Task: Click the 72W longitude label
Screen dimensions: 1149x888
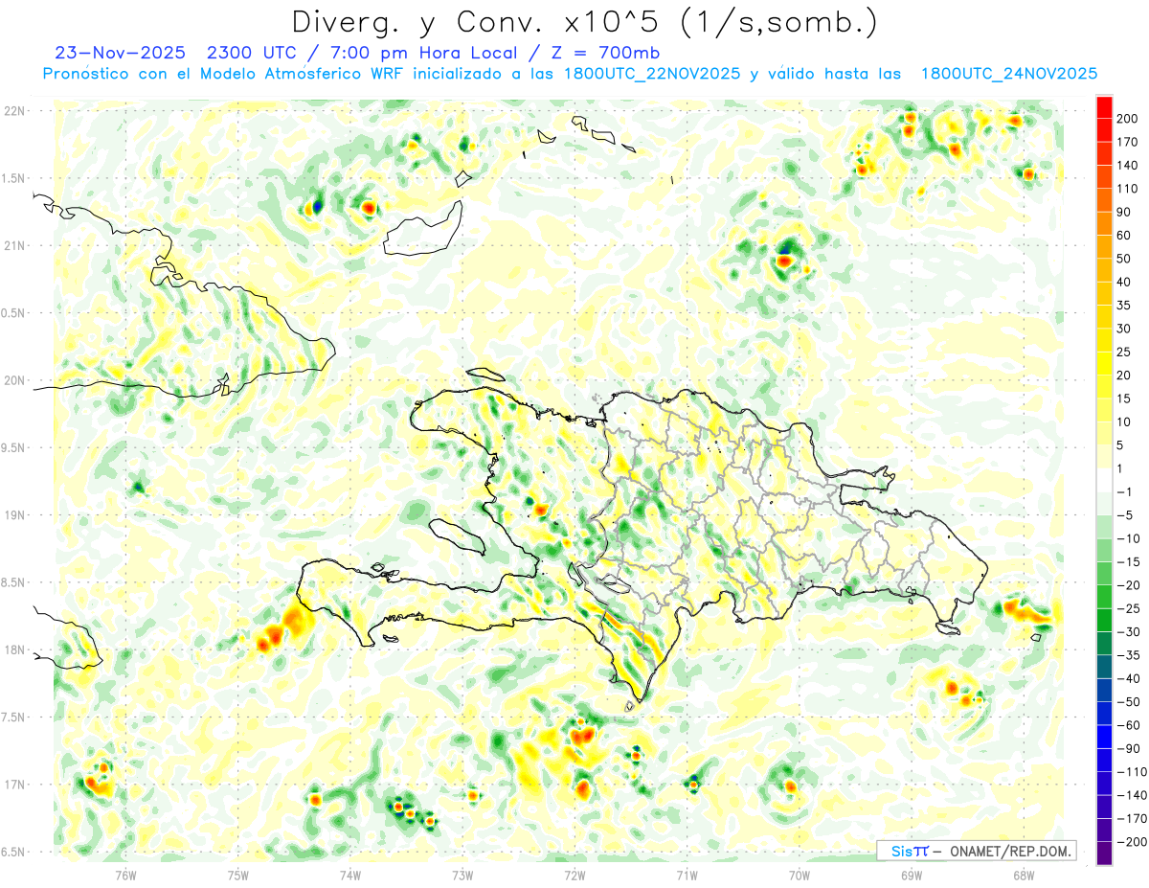Action: 574,874
